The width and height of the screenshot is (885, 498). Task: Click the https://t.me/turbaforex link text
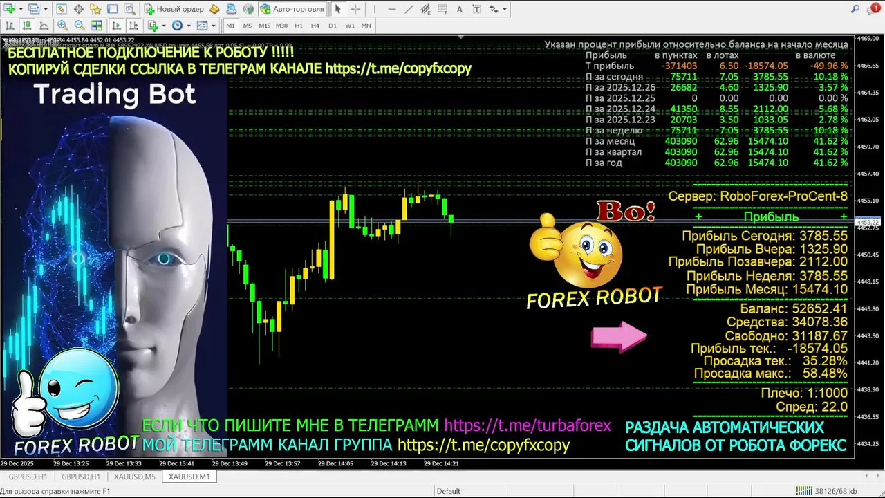pyautogui.click(x=528, y=426)
